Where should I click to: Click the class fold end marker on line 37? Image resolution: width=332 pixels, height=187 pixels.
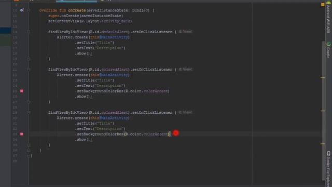pos(29,156)
